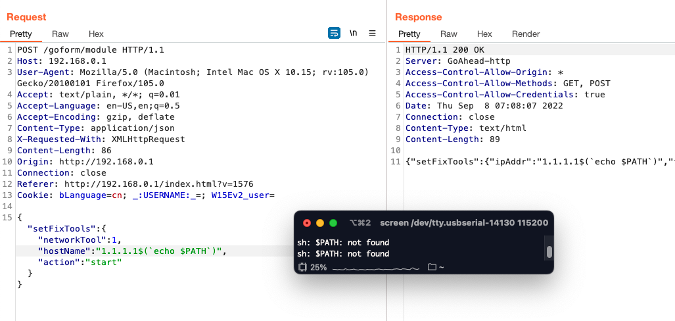Switch to the Response Raw tab
This screenshot has height=321, width=675.
click(x=448, y=34)
